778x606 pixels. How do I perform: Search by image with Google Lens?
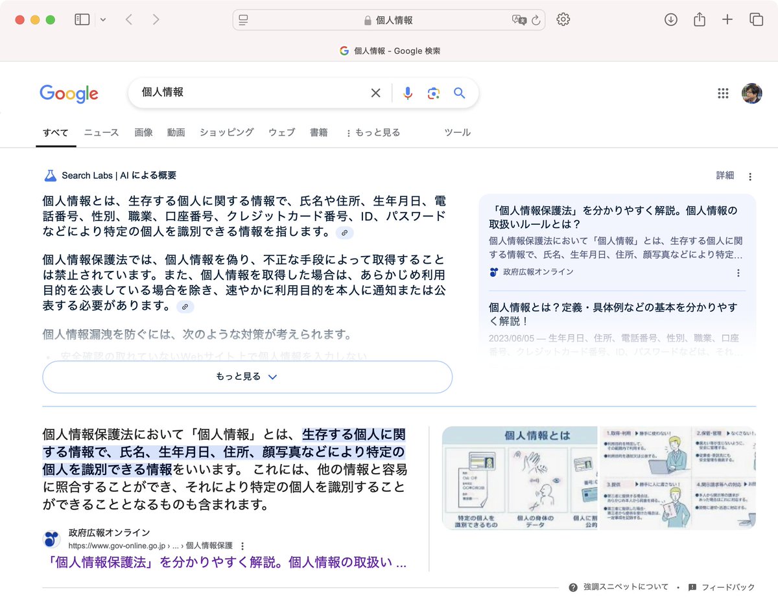click(x=434, y=93)
